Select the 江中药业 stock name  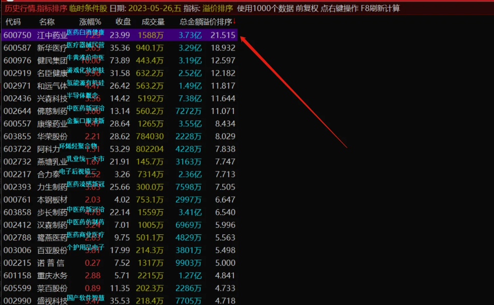click(52, 35)
